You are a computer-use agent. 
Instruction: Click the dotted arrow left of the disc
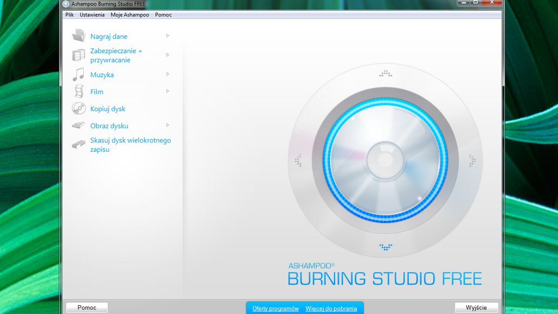298,160
